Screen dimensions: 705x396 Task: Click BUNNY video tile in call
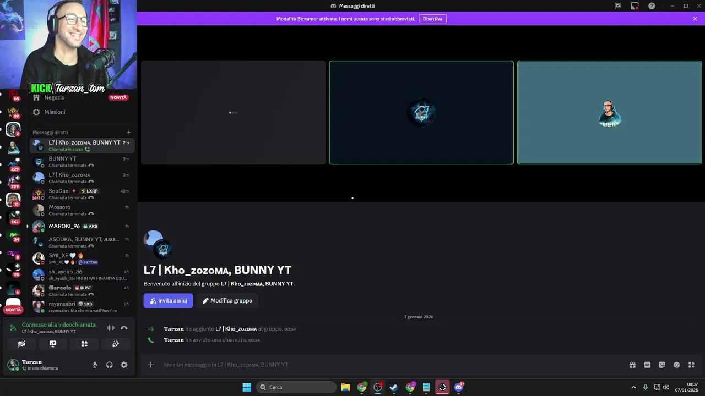pos(421,112)
